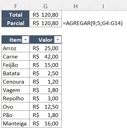
Task: Select column F header
Action: click(16, 6)
